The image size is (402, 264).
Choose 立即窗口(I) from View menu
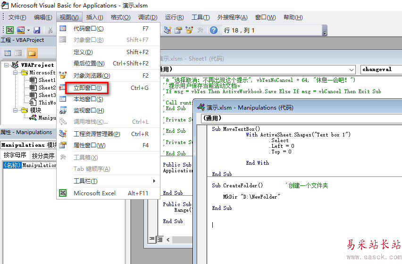click(108, 88)
